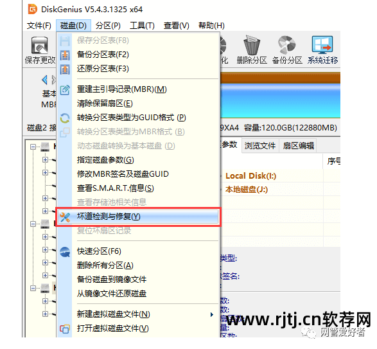Image resolution: width=377 pixels, height=349 pixels.
Task: Collapse the third disk node in tree
Action: (x=33, y=288)
